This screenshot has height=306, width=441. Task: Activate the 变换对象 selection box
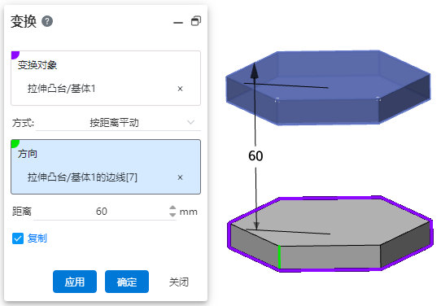[106, 78]
